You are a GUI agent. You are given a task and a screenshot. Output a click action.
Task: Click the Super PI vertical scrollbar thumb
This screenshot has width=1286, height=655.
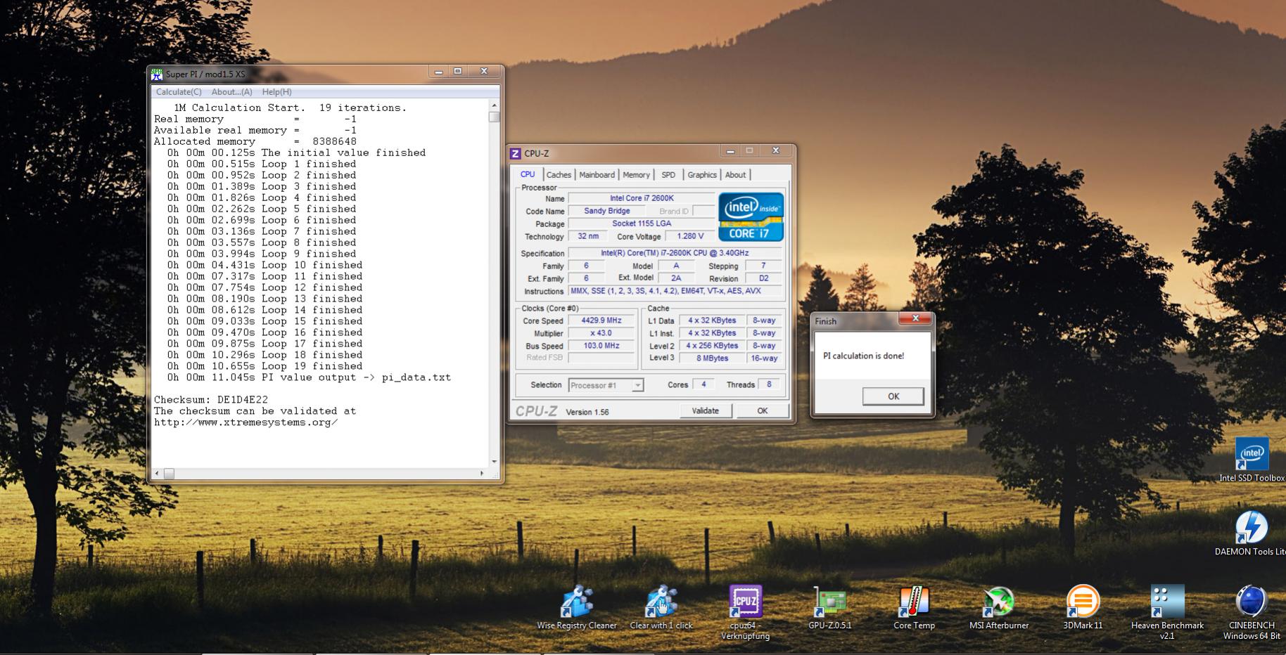pos(495,117)
